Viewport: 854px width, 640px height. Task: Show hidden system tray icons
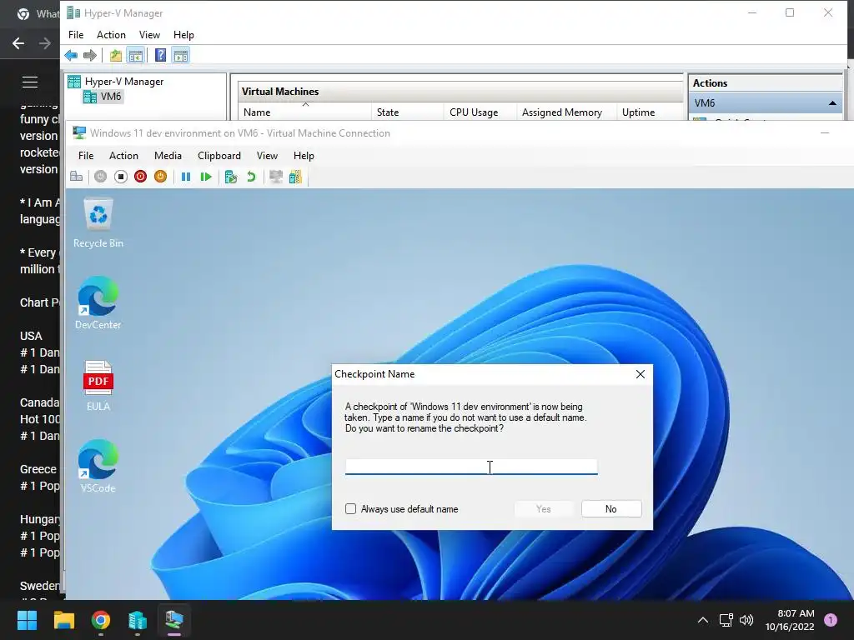(x=703, y=620)
